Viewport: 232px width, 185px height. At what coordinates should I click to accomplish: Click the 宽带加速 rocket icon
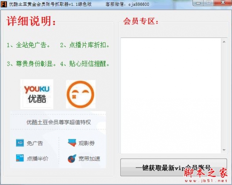coord(72,158)
